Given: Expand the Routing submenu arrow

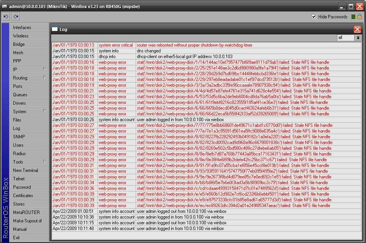Looking at the screenshot, I should pyautogui.click(x=44, y=77).
